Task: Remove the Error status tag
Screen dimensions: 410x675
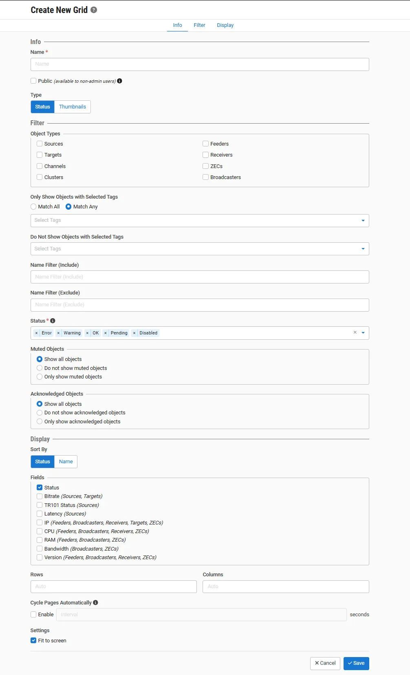Action: [36, 333]
